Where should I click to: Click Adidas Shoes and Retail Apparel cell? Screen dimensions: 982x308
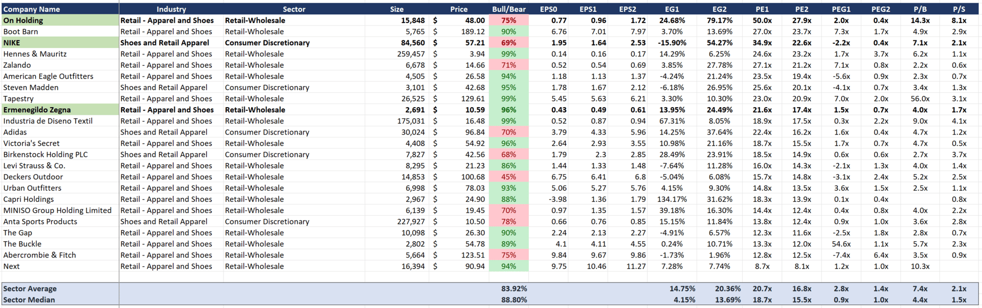pyautogui.click(x=171, y=132)
